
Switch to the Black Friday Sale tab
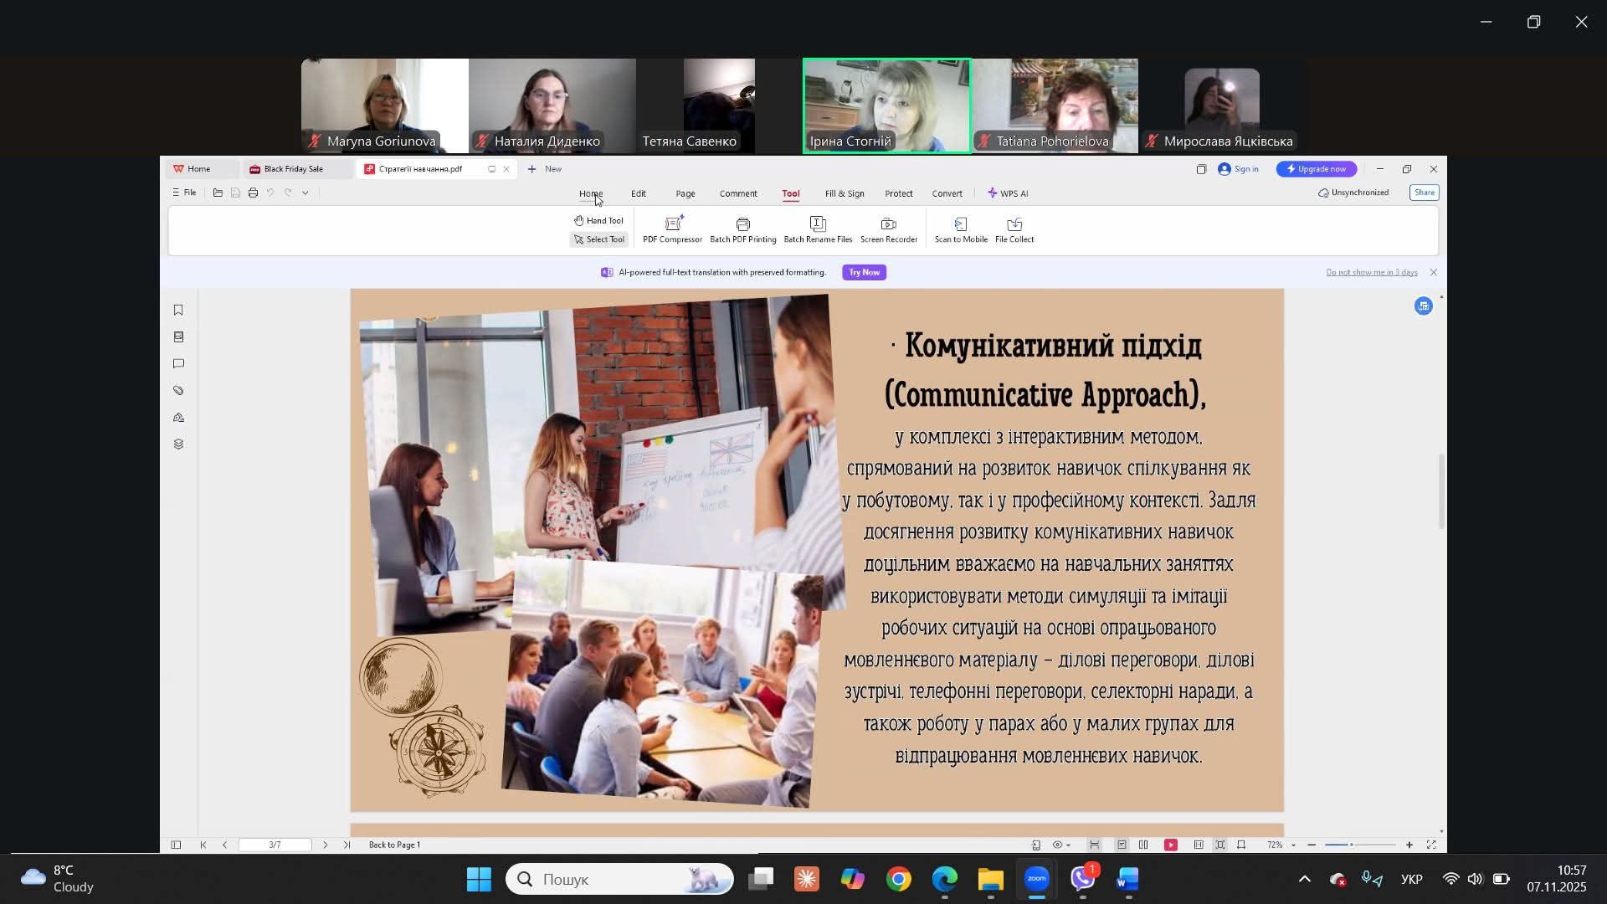tap(293, 169)
